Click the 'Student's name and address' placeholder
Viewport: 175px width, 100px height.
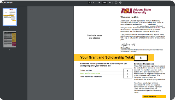click(94, 37)
